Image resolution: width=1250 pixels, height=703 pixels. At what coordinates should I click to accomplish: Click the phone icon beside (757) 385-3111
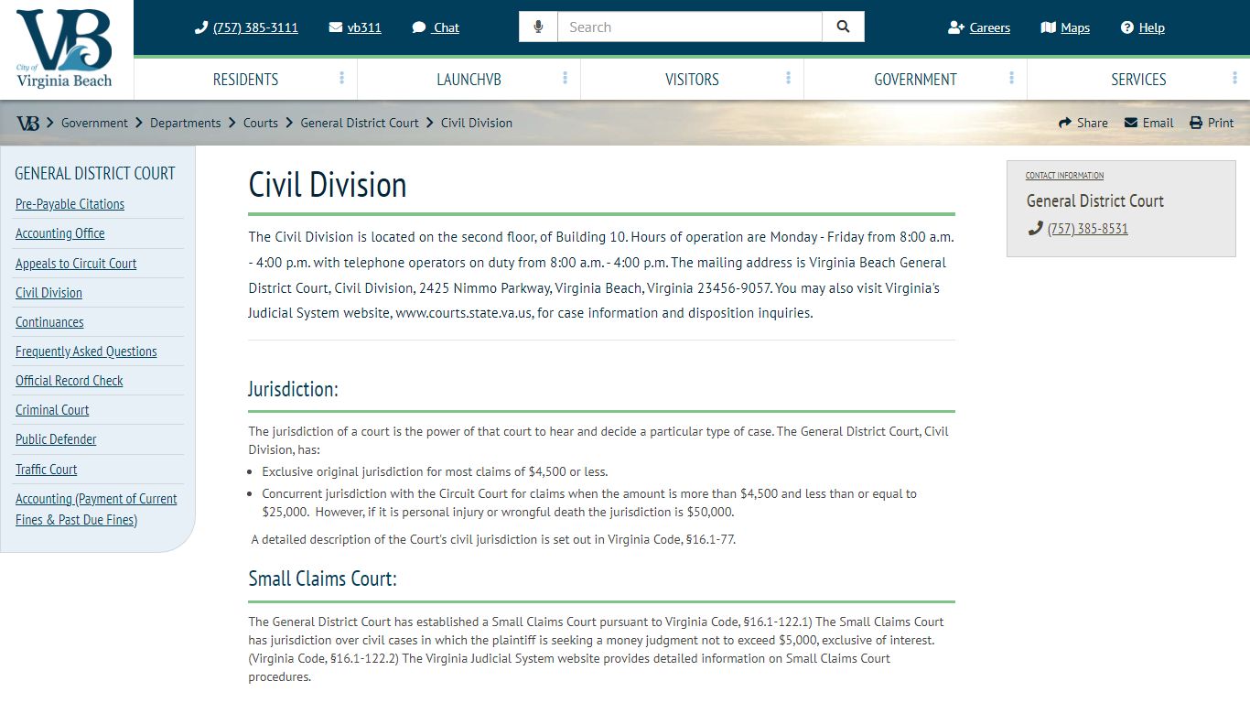click(201, 27)
